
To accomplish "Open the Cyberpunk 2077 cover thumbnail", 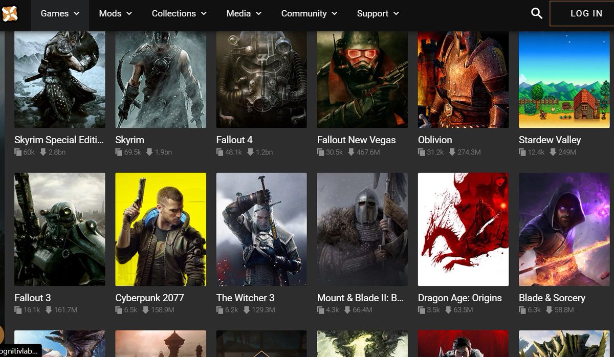I will 161,229.
